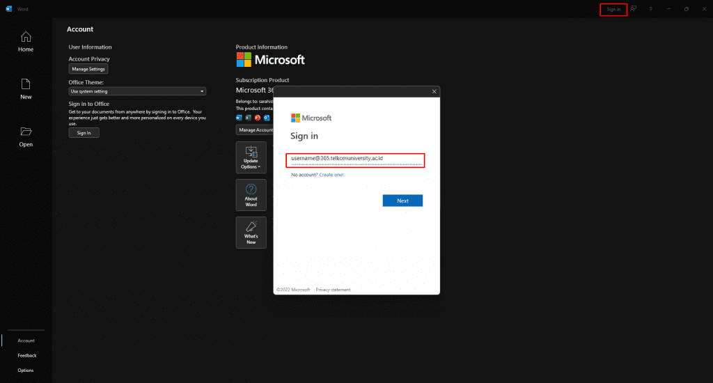The height and width of the screenshot is (383, 713).
Task: Click the About Word question mark icon
Action: (x=251, y=189)
